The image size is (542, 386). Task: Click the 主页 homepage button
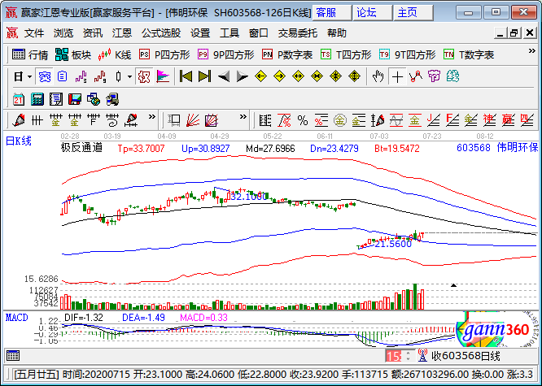tap(413, 13)
